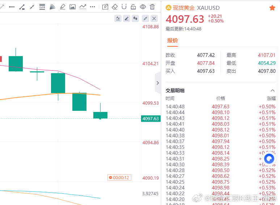The height and width of the screenshot is (205, 280).
Task: Toggle drawings visibility eye icon
Action: 143,7
